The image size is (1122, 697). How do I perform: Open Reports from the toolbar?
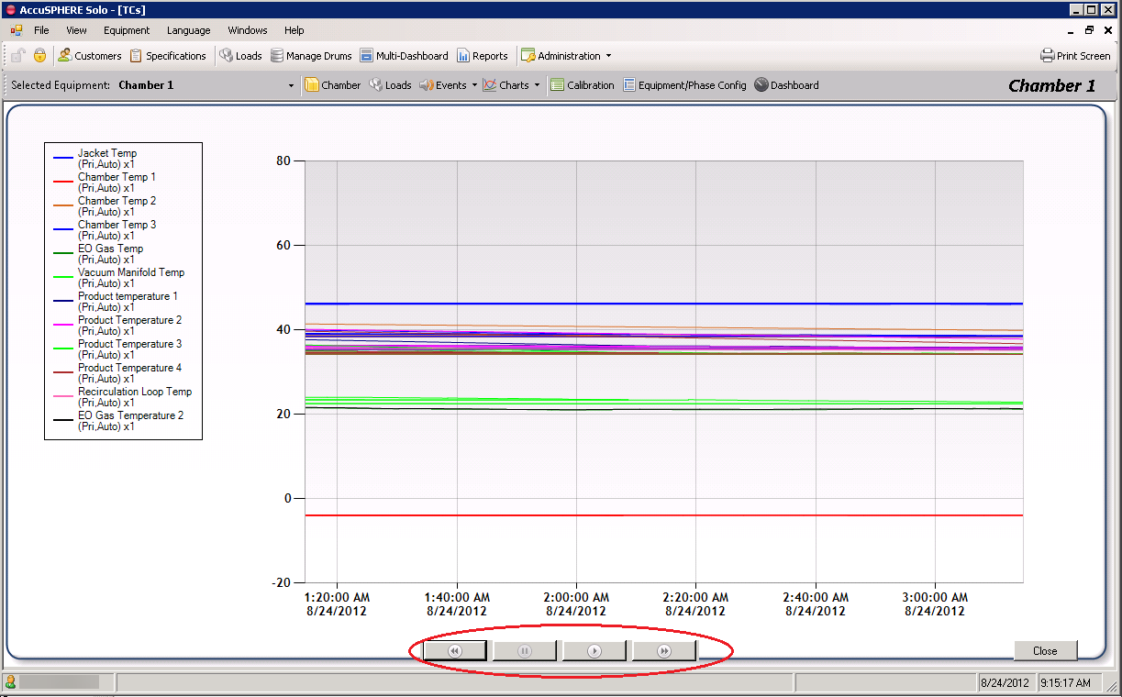tap(482, 56)
